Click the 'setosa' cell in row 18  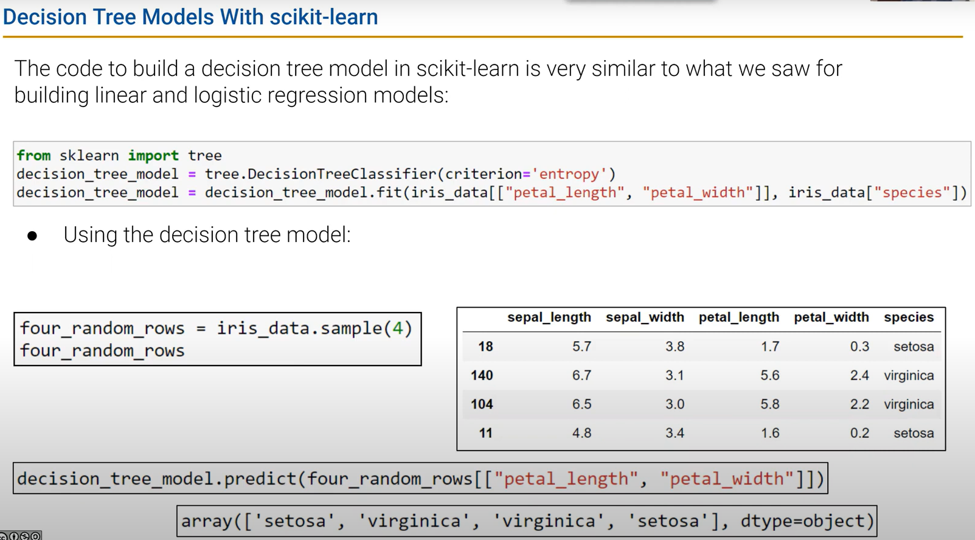point(913,347)
